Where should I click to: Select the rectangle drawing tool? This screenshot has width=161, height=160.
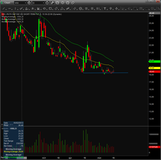[x=50, y=8]
